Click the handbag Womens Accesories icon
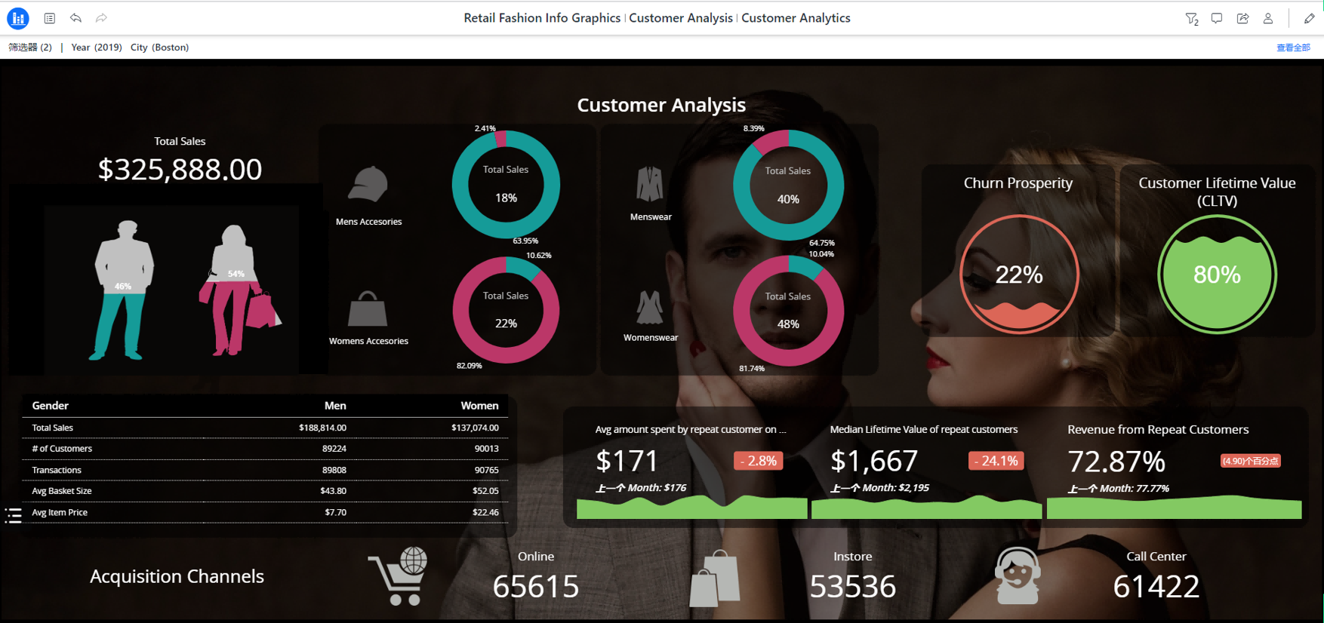 click(x=368, y=308)
